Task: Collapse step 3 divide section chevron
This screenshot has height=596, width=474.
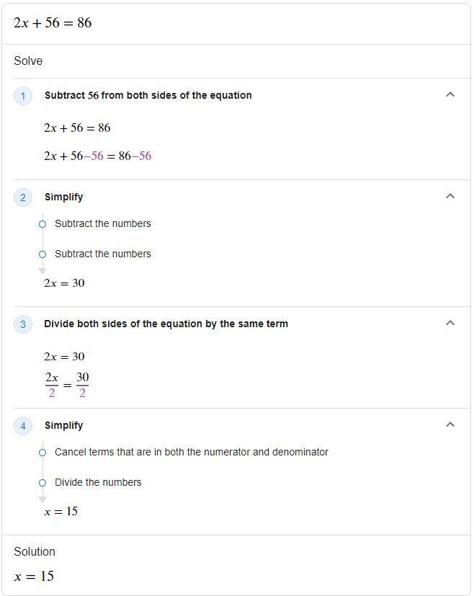Action: (x=450, y=323)
